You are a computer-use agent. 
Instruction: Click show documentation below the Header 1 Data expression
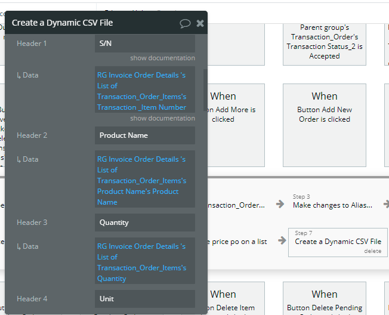tap(162, 118)
